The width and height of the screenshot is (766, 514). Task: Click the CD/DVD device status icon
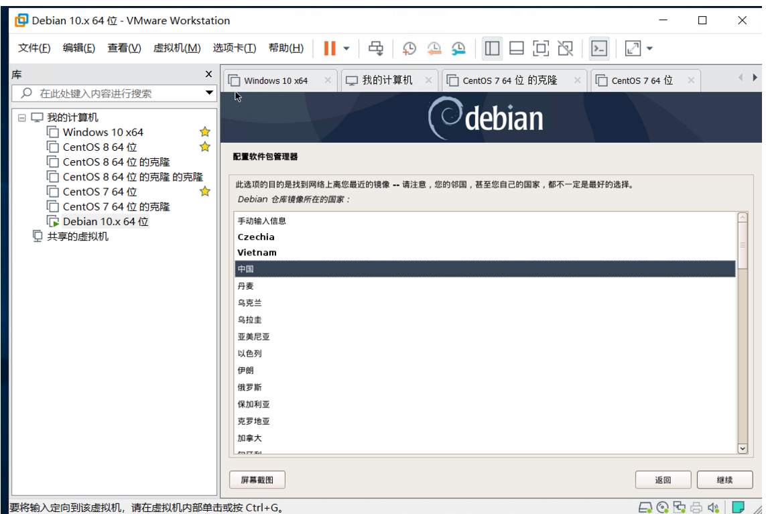(x=662, y=507)
